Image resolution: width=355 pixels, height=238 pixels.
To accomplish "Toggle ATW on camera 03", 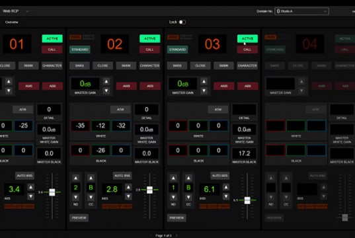I will point(218,109).
